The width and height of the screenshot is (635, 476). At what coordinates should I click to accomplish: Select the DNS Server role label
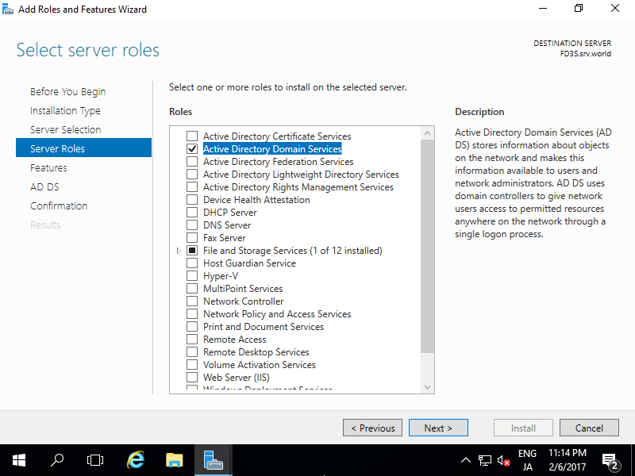tap(227, 225)
